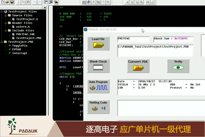Collapse the Include Files folder
The width and height of the screenshot is (205, 137).
coord(5,31)
